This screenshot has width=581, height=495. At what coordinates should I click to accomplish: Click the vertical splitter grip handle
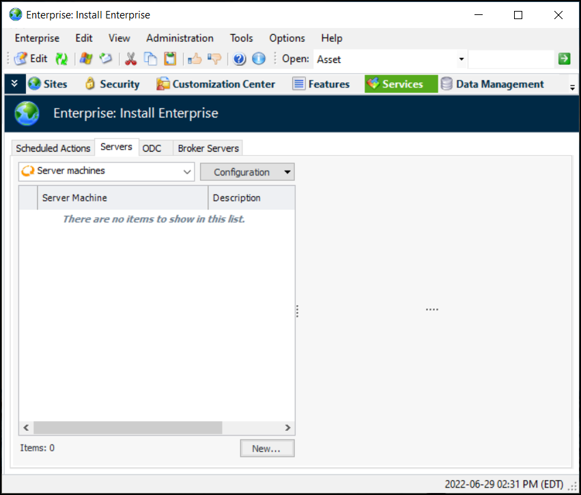click(x=297, y=311)
